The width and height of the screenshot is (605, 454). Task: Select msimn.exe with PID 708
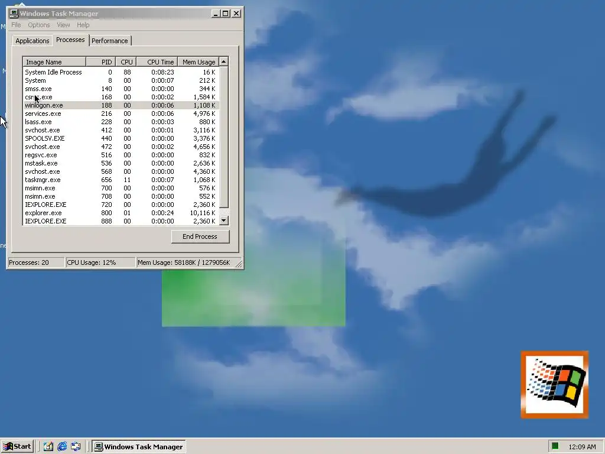click(121, 196)
